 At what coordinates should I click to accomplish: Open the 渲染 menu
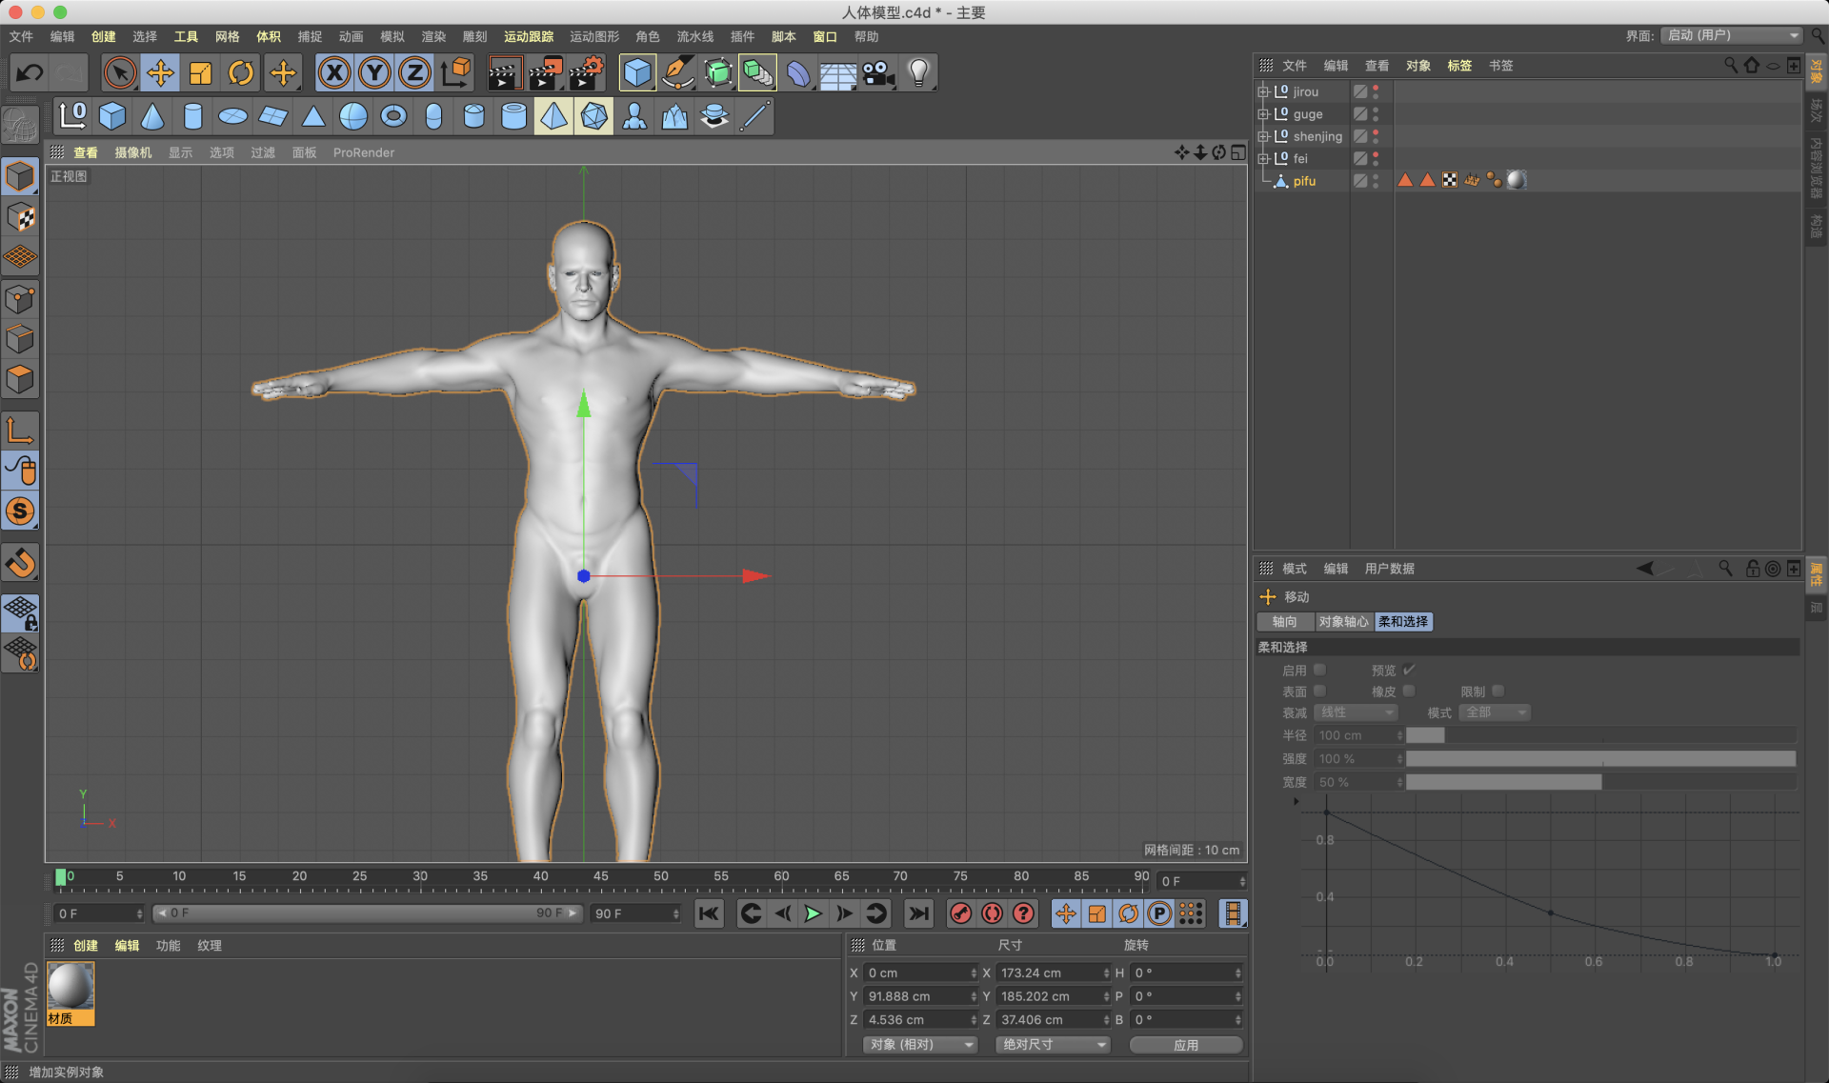coord(433,36)
